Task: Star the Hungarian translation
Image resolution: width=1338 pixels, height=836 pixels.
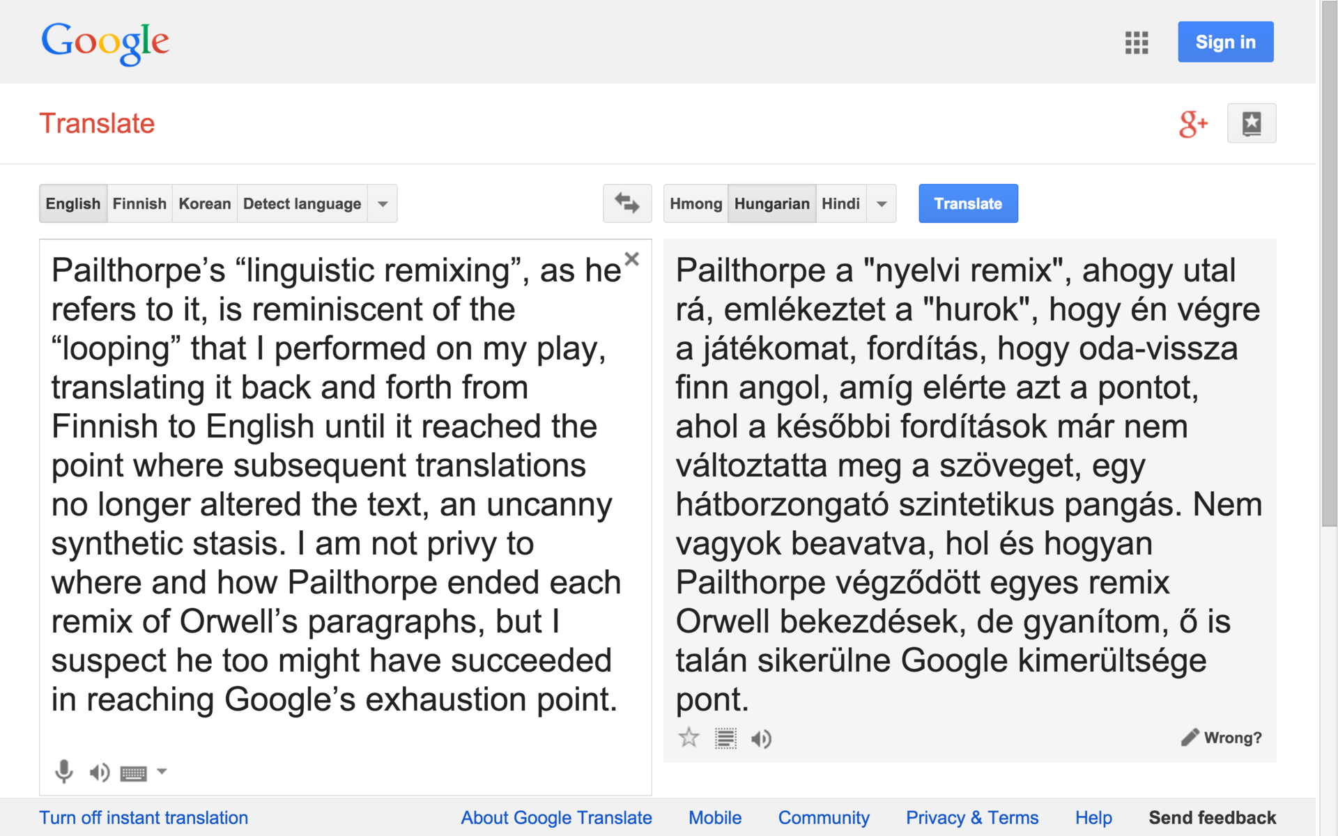Action: [689, 738]
